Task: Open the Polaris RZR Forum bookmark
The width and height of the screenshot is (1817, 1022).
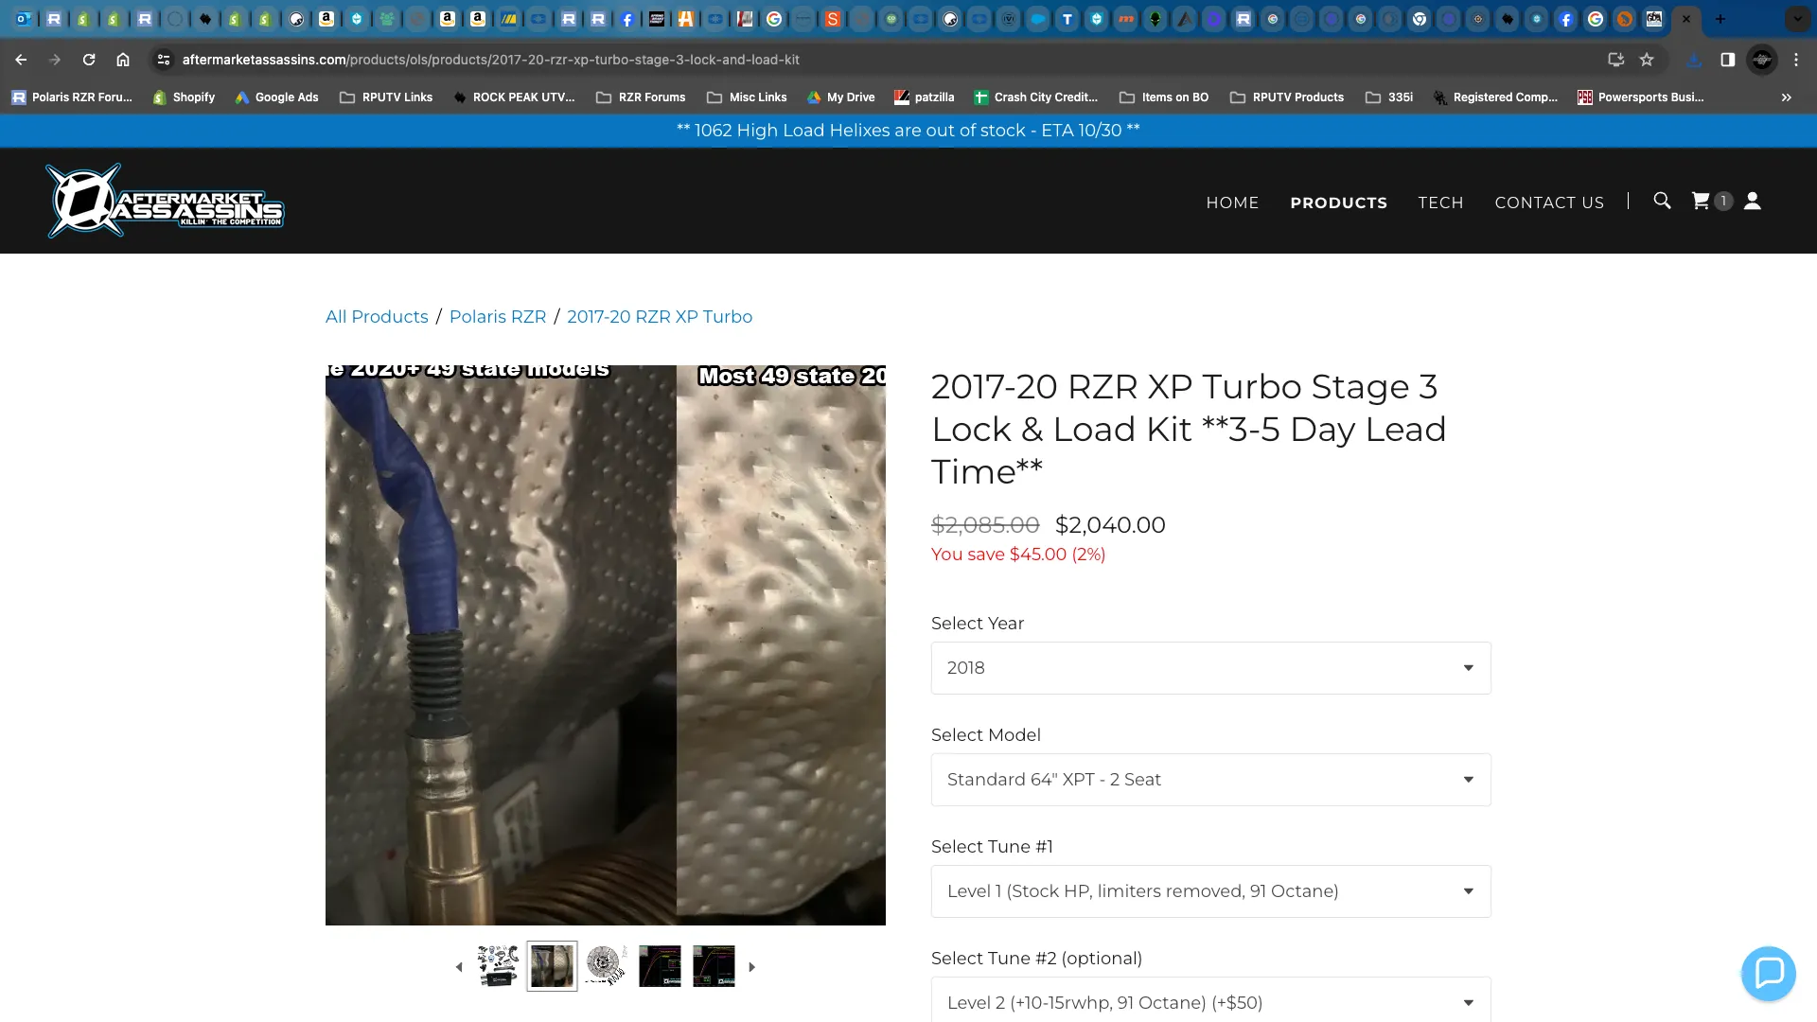Action: coord(72,97)
